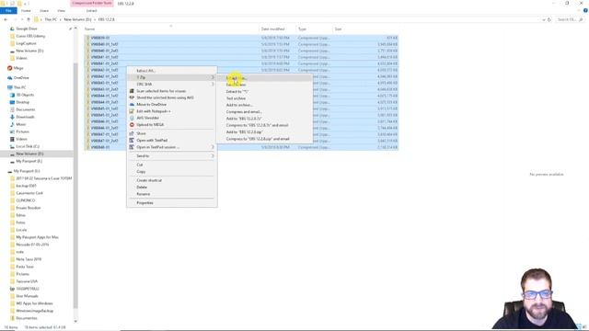Click the red Upload to MEGA icon
This screenshot has height=331, width=589.
pos(132,125)
